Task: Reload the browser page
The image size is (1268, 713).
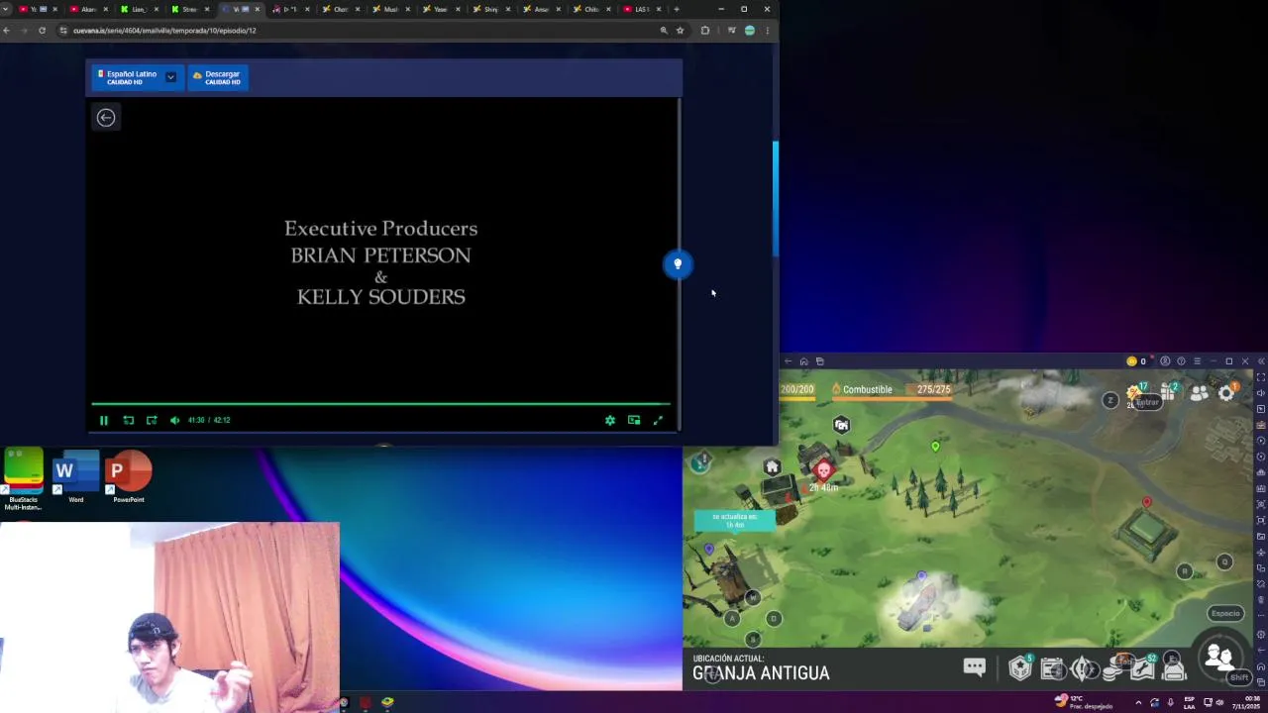Action: (42, 31)
